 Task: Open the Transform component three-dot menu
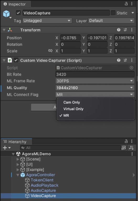tap(132, 30)
